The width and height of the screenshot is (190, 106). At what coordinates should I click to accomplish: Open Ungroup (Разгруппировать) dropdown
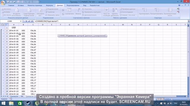pyautogui.click(x=156, y=12)
